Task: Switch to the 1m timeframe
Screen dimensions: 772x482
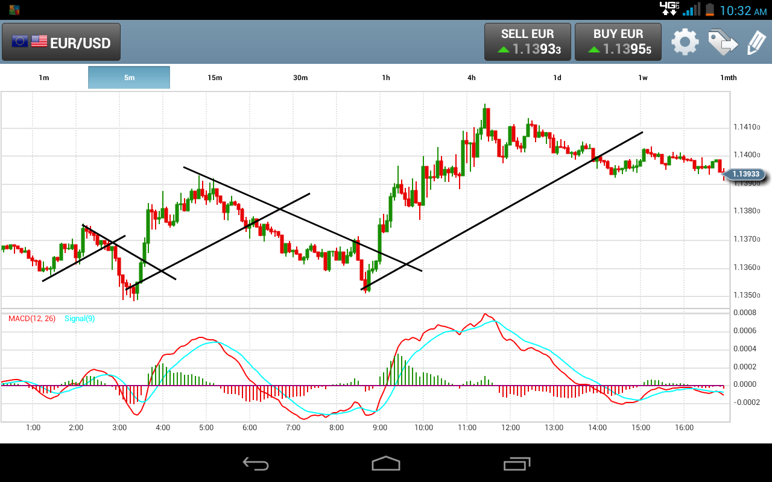Action: click(x=44, y=78)
